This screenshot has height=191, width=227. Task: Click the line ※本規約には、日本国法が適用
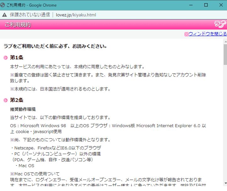pyautogui.click(x=60, y=89)
